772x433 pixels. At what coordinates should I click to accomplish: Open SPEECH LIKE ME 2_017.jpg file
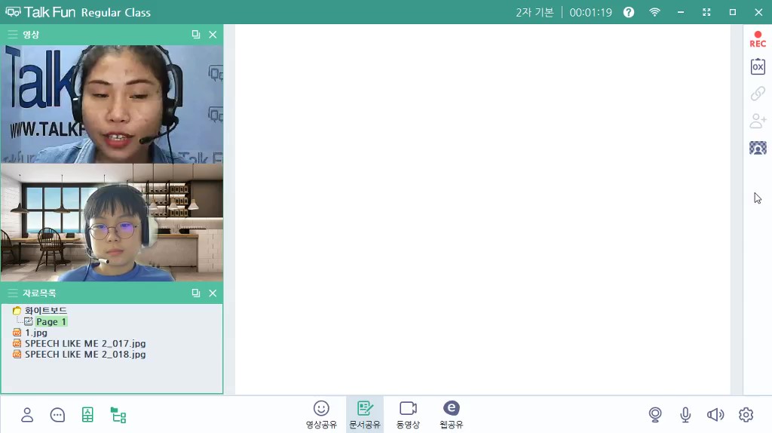(x=84, y=343)
